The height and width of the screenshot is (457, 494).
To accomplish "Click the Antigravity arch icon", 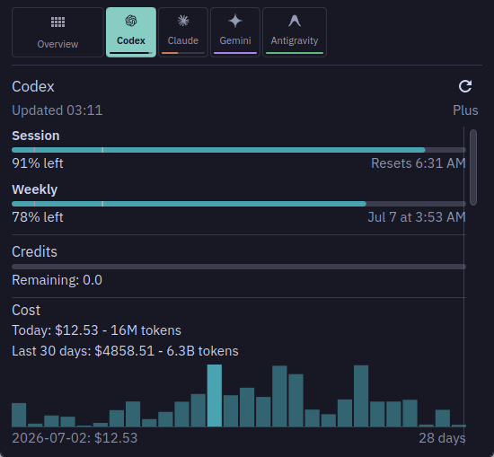I will (295, 21).
